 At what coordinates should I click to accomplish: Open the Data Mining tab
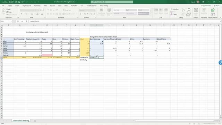point(104,6)
